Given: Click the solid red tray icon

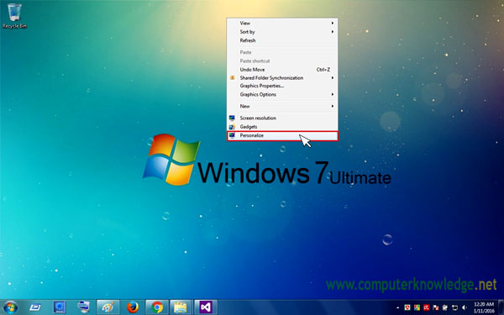Looking at the screenshot, I should coord(427,307).
